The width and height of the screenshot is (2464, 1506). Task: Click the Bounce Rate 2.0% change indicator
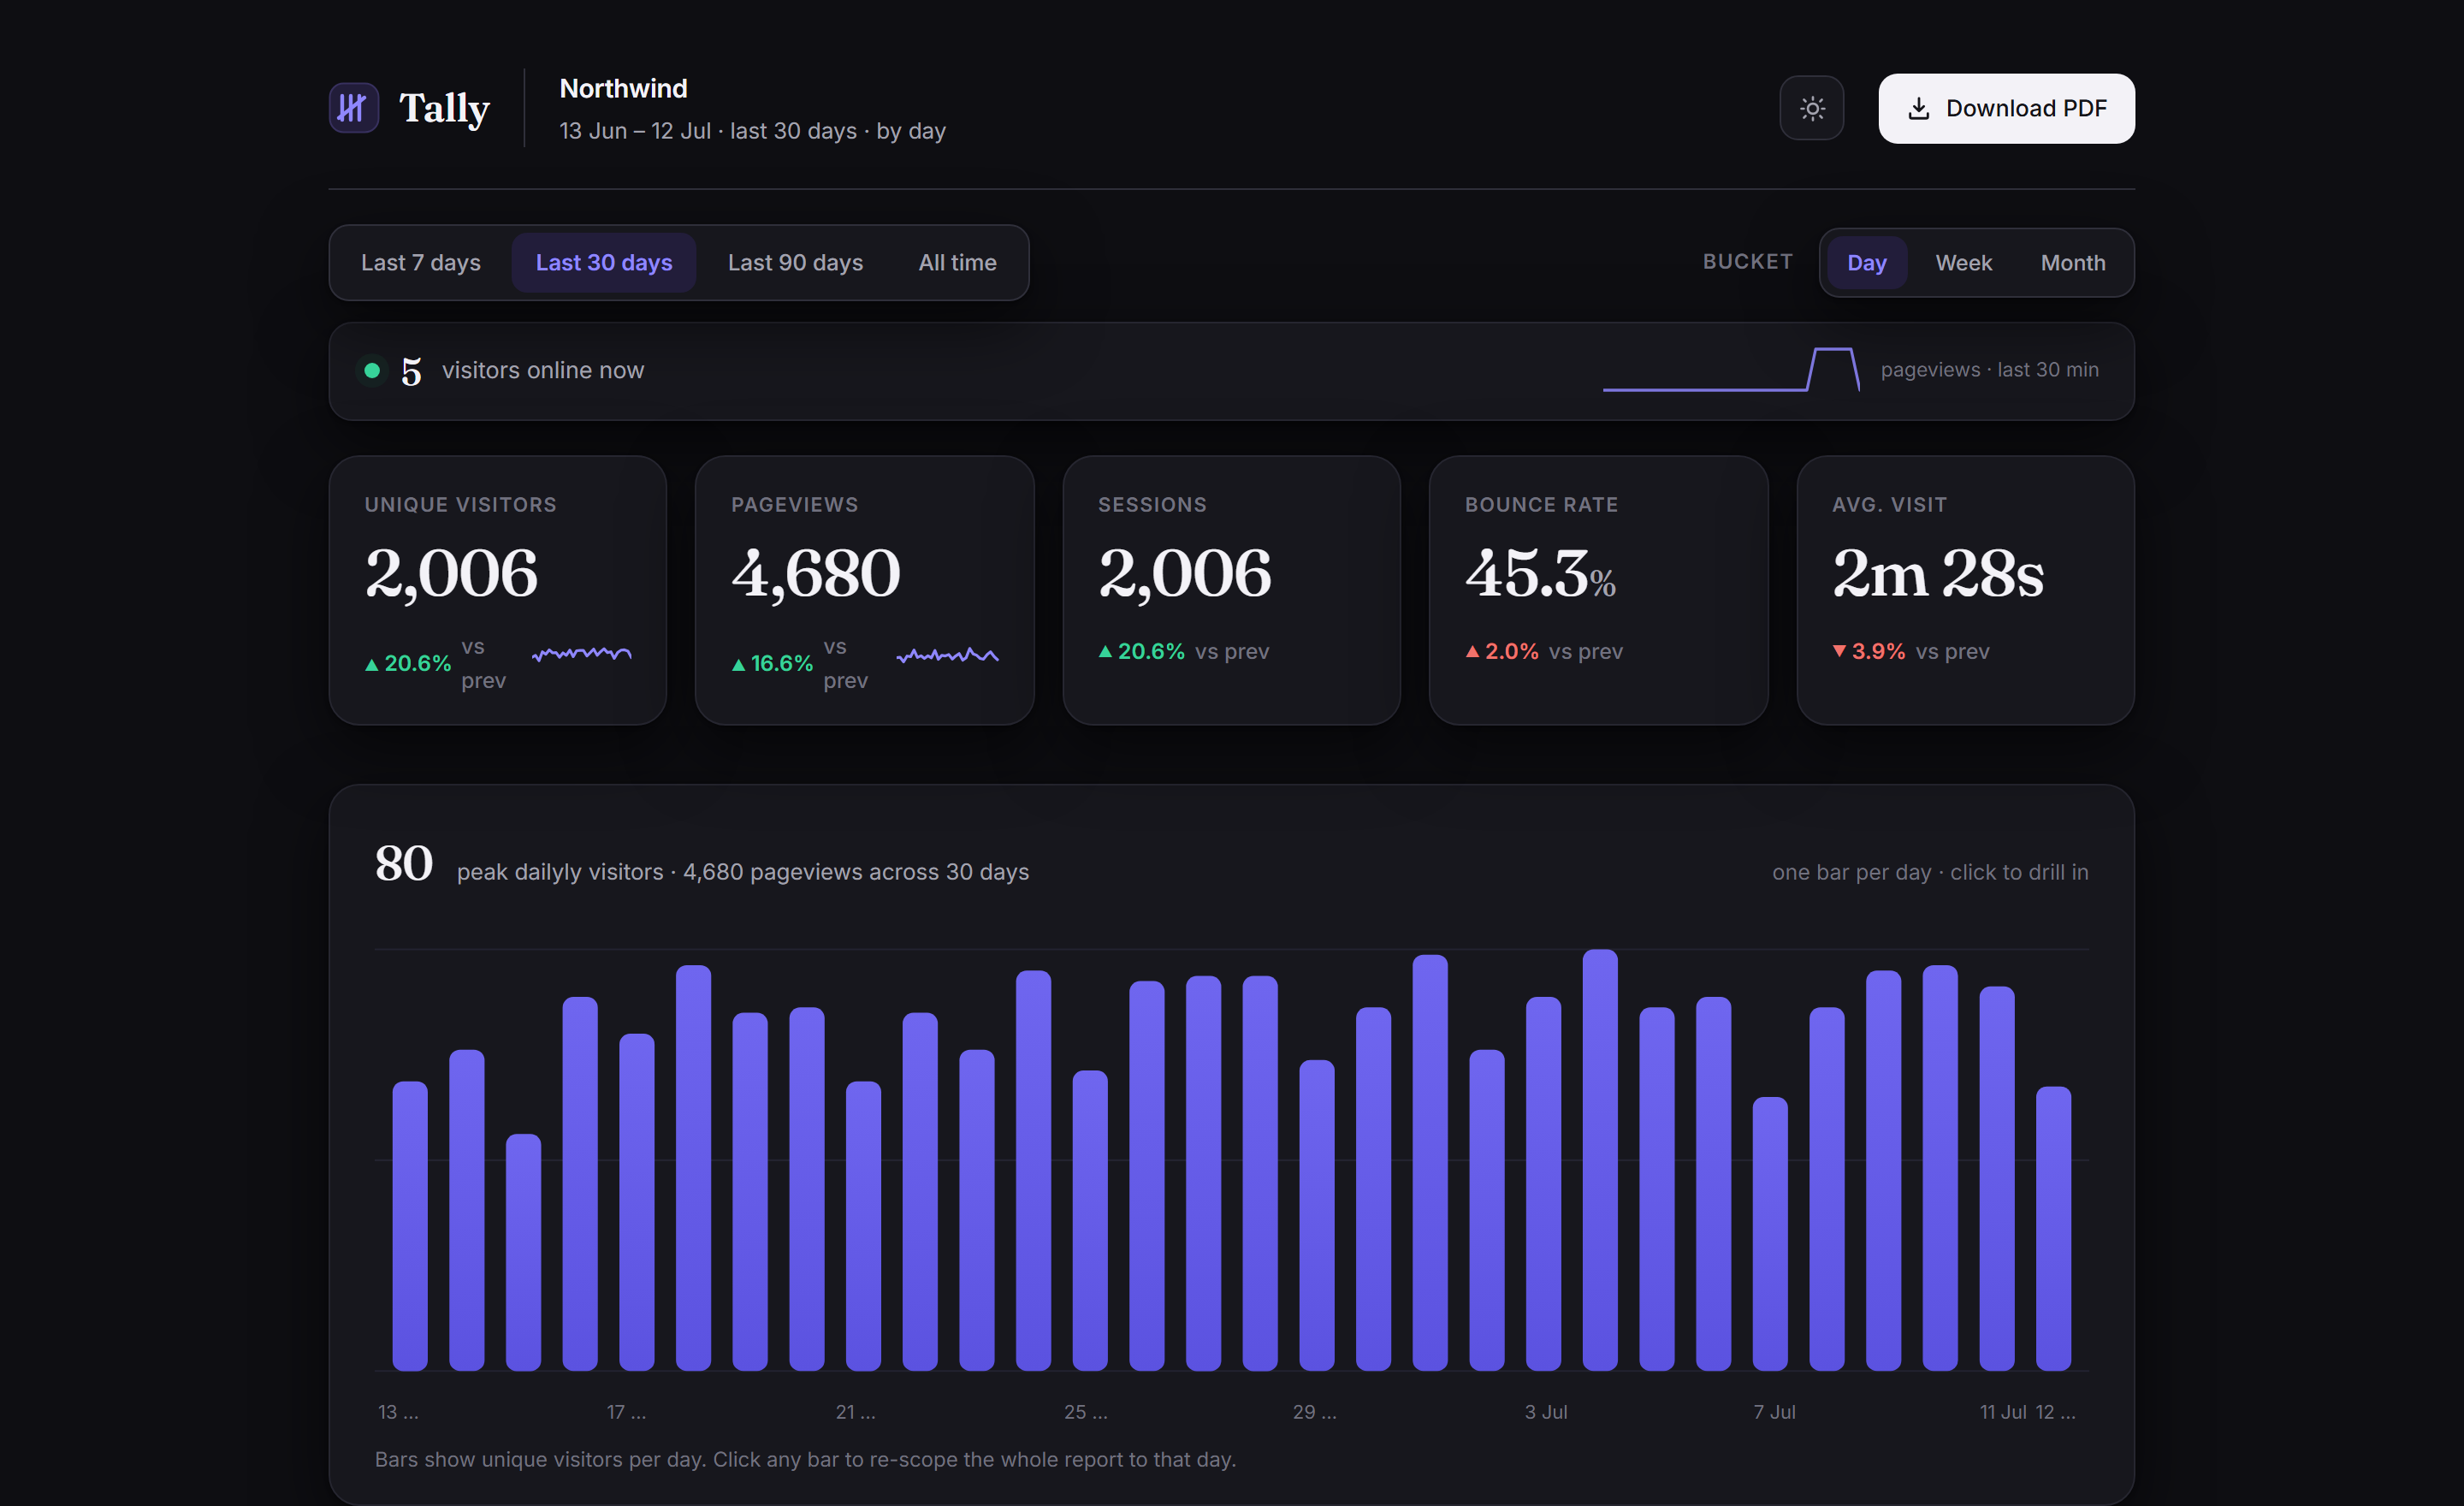(1502, 651)
